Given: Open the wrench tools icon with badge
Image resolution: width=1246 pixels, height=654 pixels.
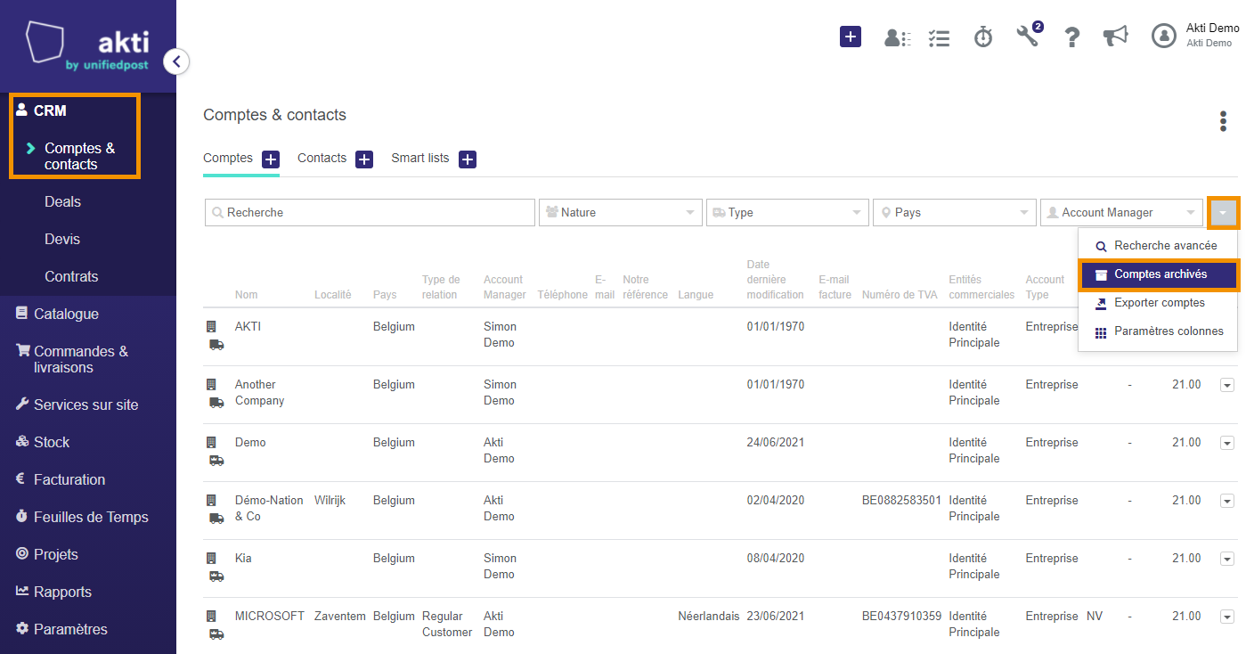Looking at the screenshot, I should point(1028,36).
